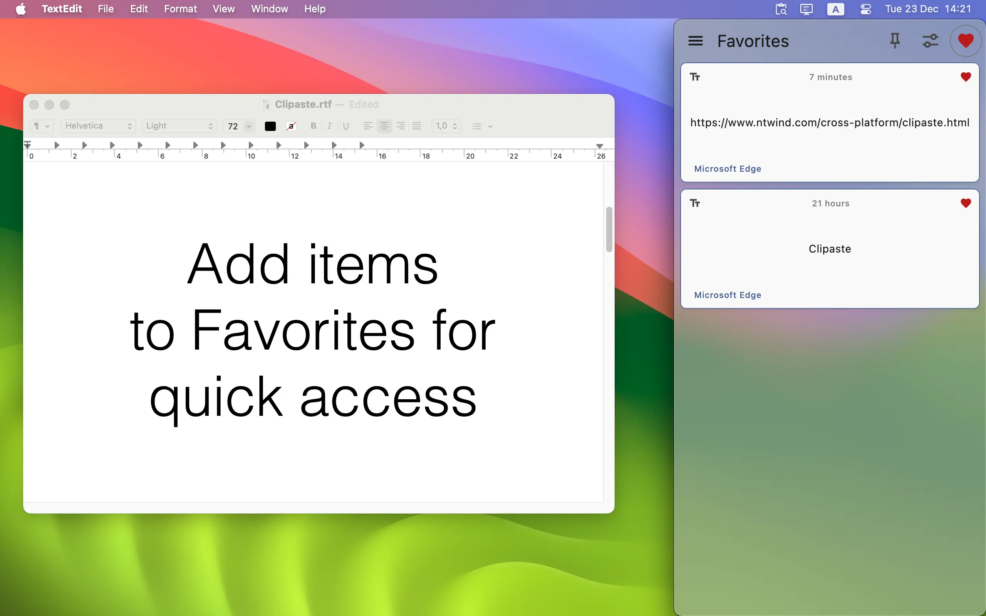Pin the Clipaste panel
Screen dimensions: 986x616
coord(895,41)
